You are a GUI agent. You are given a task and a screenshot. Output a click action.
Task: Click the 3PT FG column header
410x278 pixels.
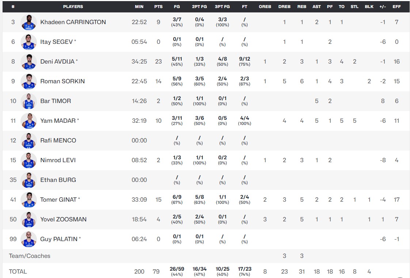(x=222, y=7)
